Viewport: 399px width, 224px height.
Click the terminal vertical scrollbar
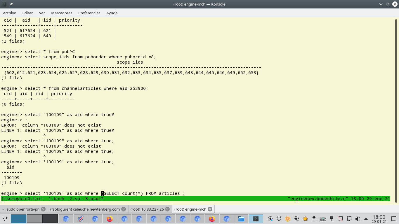coord(396,111)
